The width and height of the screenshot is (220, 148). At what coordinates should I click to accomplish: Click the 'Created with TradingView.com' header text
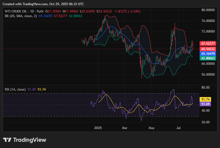(43, 4)
